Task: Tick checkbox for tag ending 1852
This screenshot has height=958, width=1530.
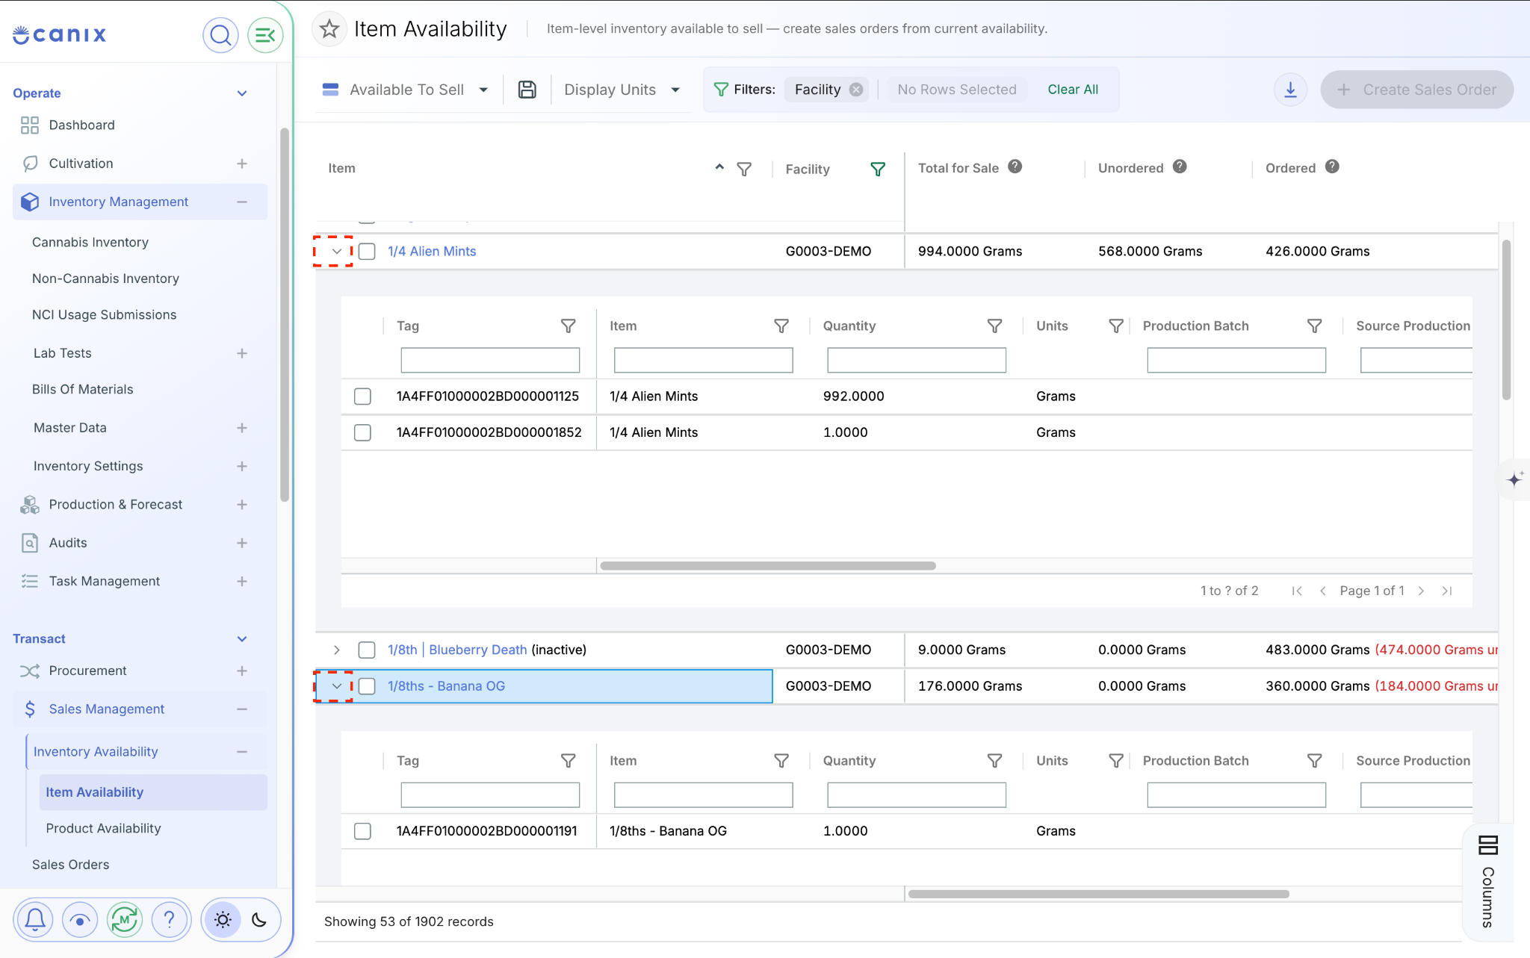Action: (362, 432)
